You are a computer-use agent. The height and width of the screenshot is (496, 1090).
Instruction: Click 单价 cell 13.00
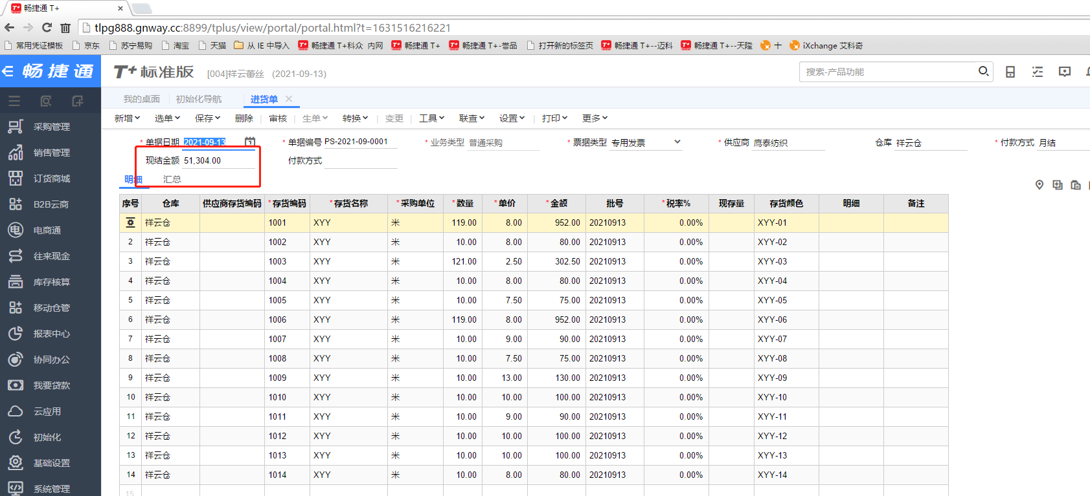point(505,378)
